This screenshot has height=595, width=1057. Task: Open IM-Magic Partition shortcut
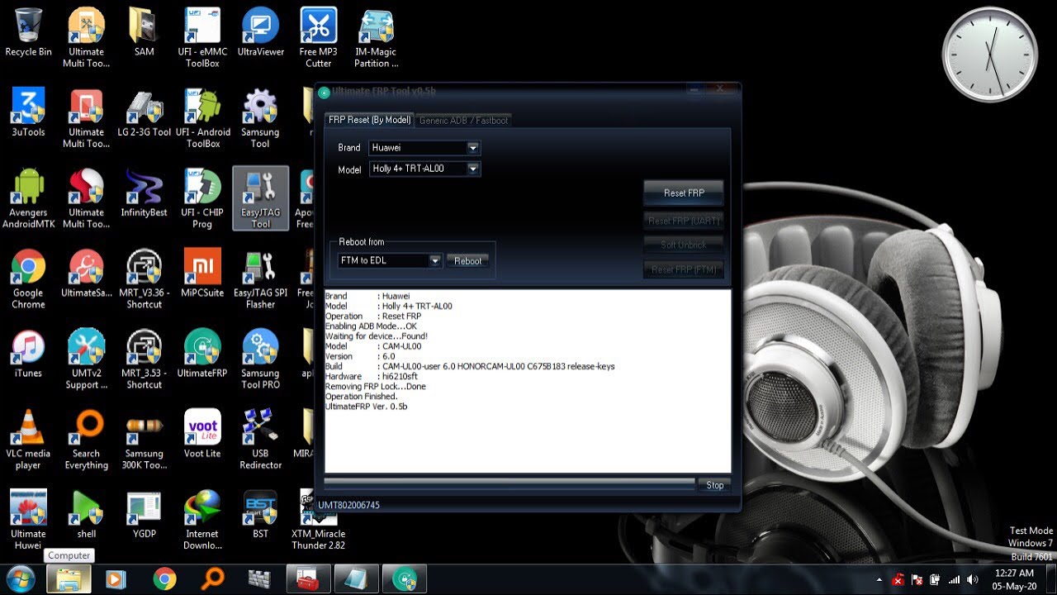(x=377, y=37)
